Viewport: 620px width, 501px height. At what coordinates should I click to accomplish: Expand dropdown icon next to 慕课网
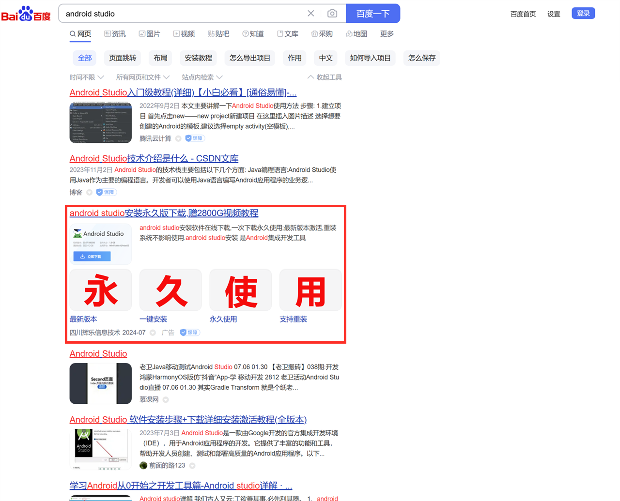166,400
